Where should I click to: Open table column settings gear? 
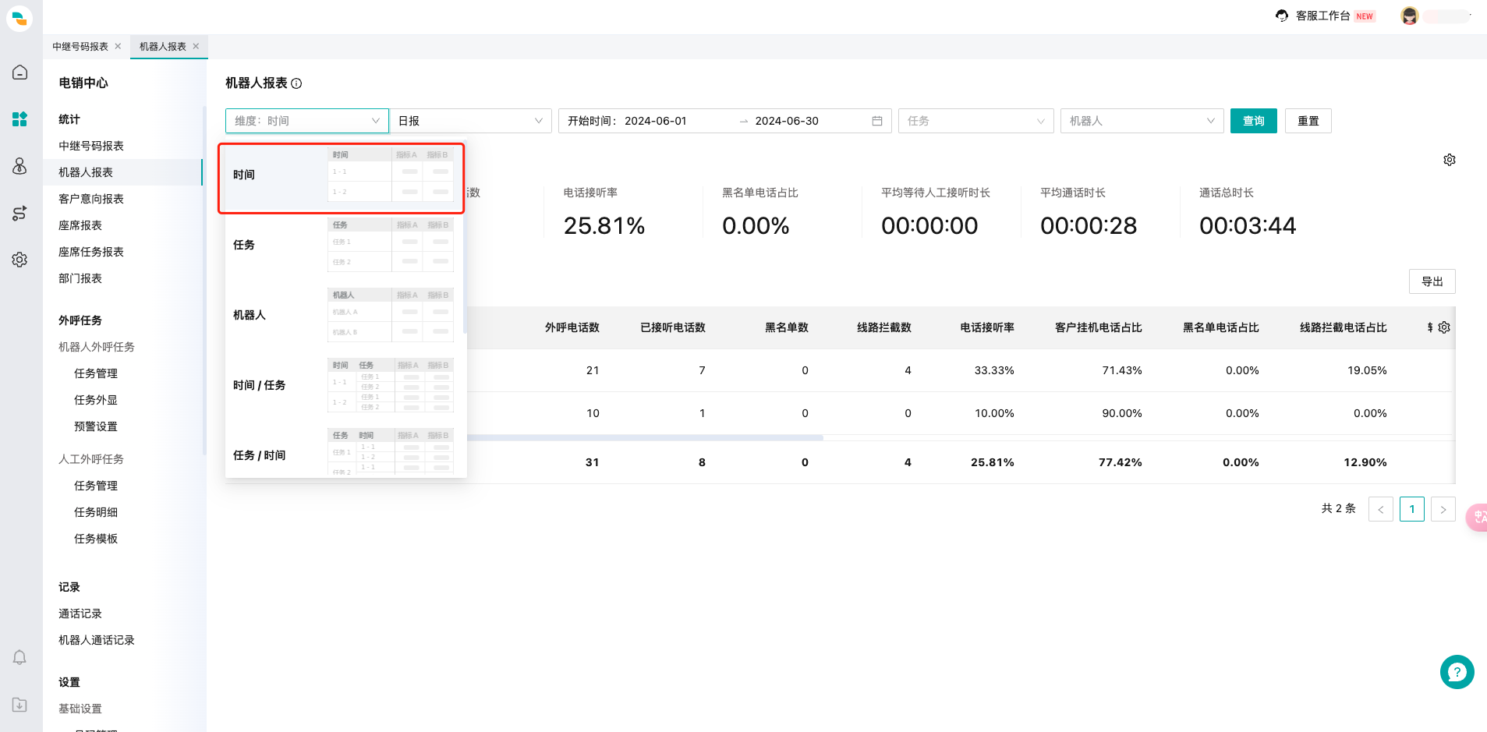coord(1444,327)
